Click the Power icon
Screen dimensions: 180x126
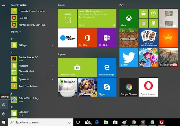[x=4, y=114]
